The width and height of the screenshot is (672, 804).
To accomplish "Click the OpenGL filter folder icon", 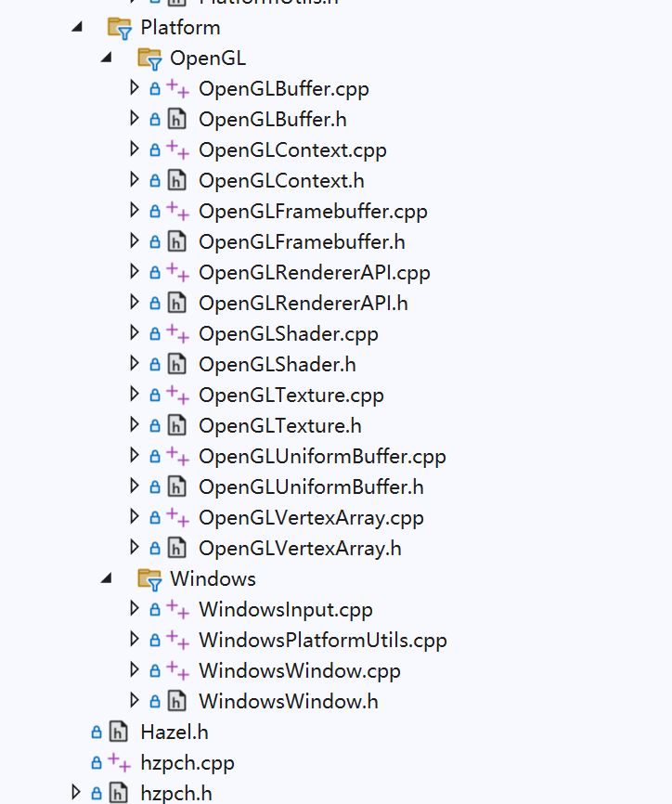I will 149,59.
